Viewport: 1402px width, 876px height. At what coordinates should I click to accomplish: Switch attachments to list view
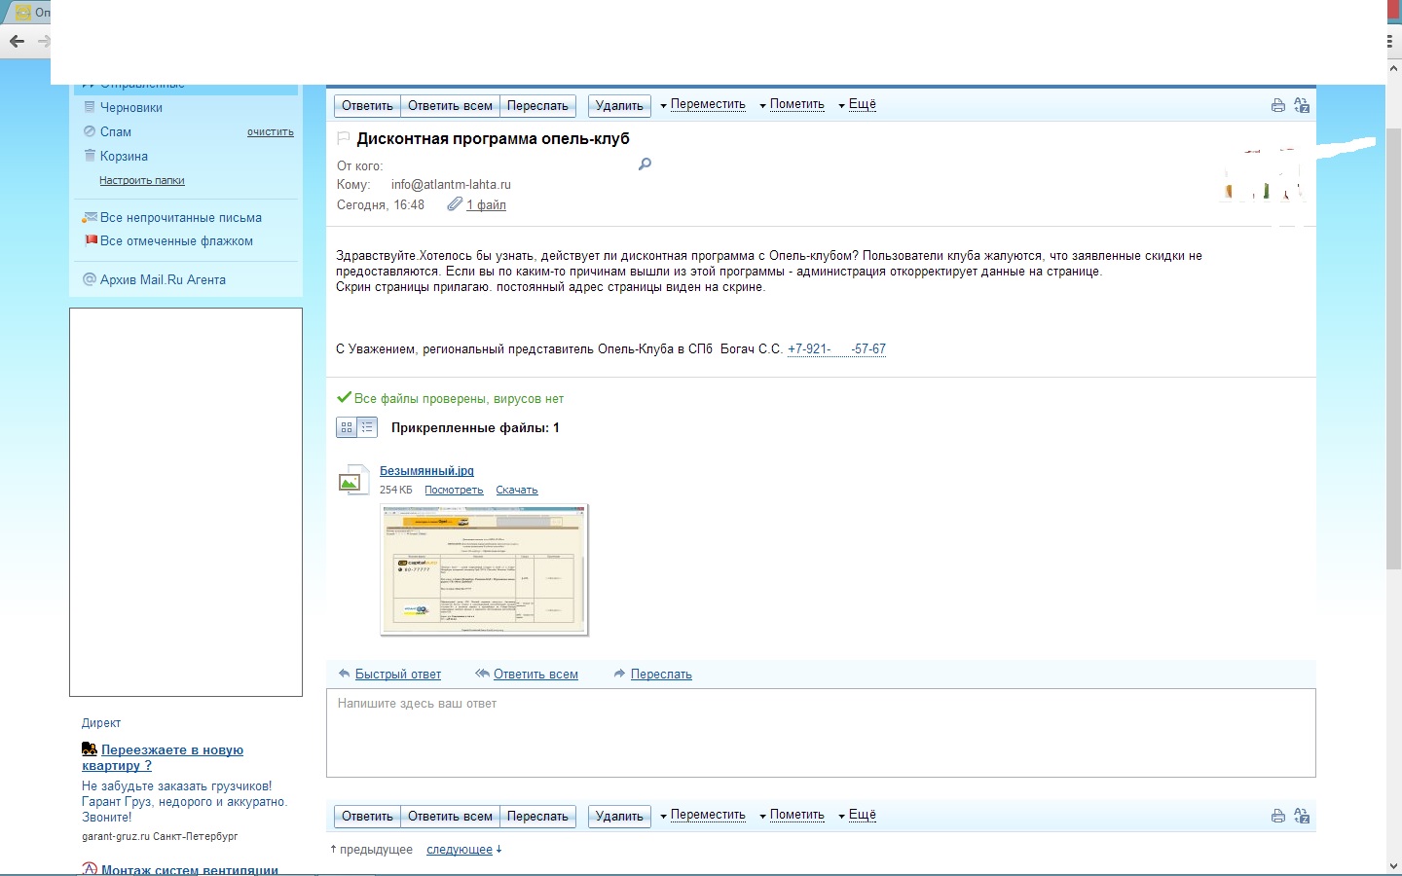point(367,427)
